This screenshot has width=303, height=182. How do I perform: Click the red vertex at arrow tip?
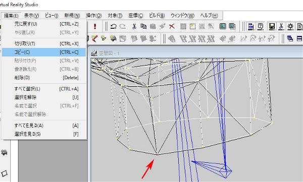click(157, 154)
